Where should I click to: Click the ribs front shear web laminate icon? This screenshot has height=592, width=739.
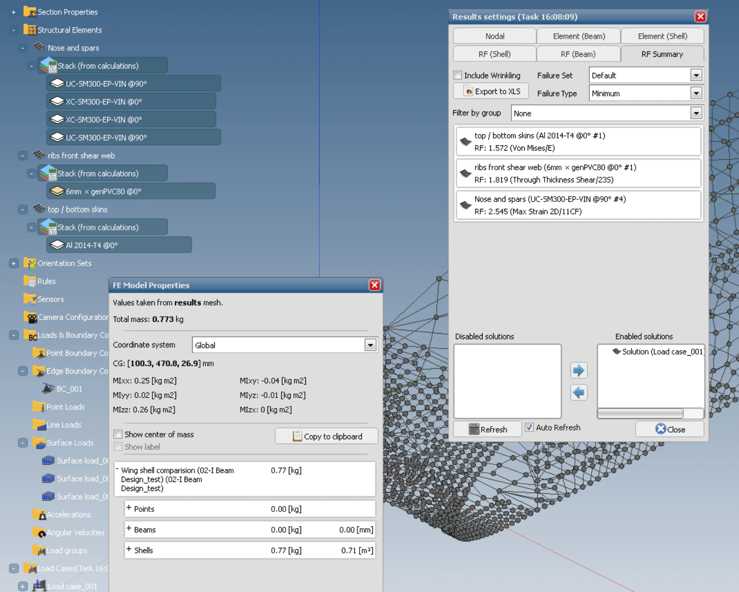[39, 155]
